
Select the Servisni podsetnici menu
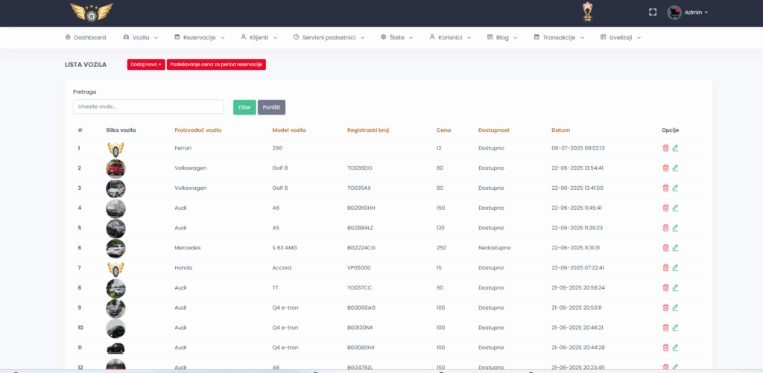328,37
